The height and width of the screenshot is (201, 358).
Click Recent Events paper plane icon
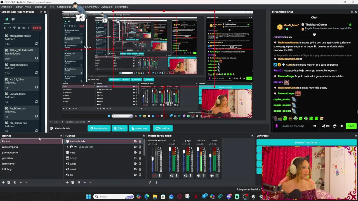coord(7,19)
